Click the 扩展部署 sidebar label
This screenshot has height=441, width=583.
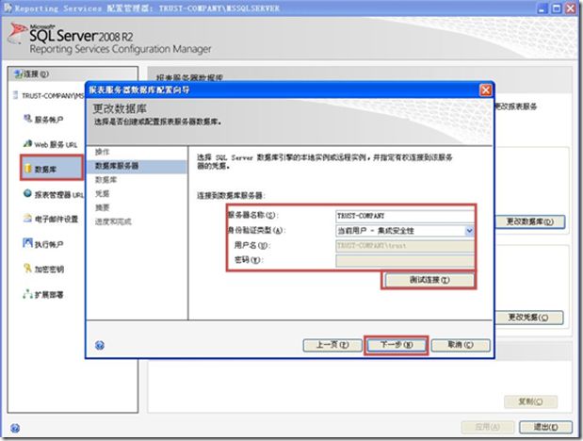point(49,295)
